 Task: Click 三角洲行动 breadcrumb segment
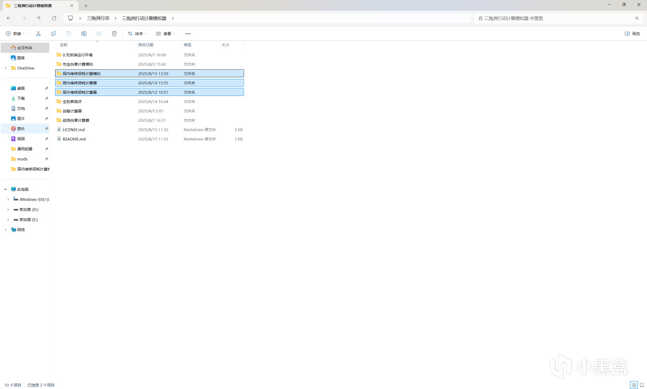[x=98, y=18]
